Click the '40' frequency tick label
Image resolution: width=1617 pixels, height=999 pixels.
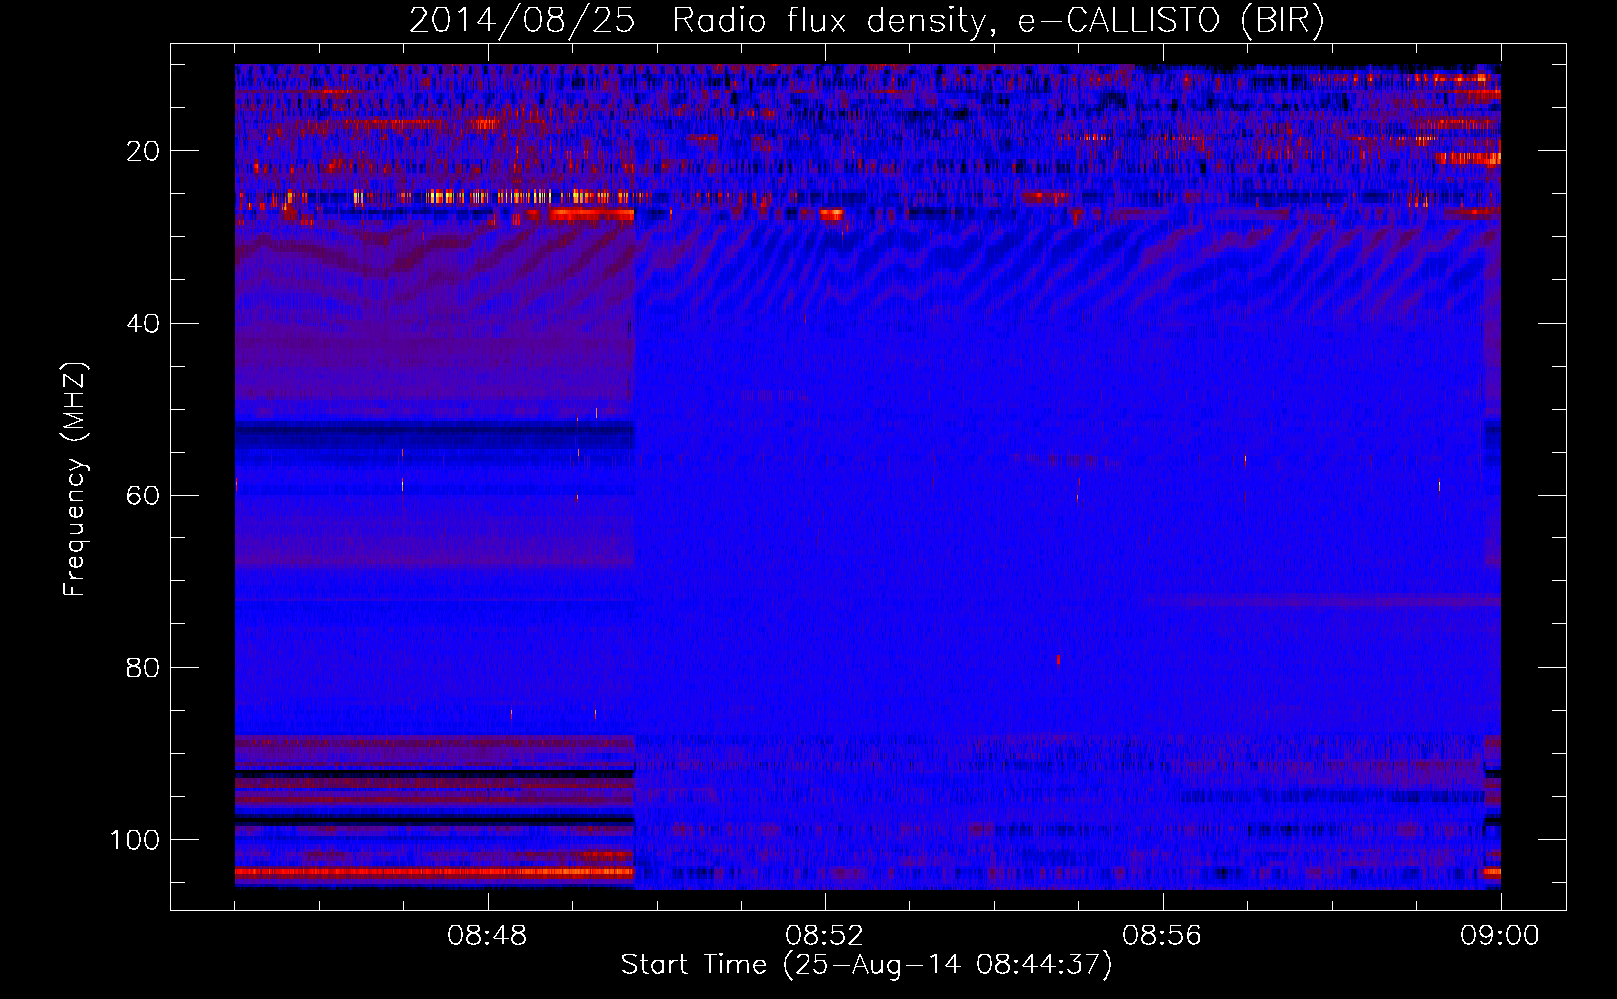(x=144, y=324)
